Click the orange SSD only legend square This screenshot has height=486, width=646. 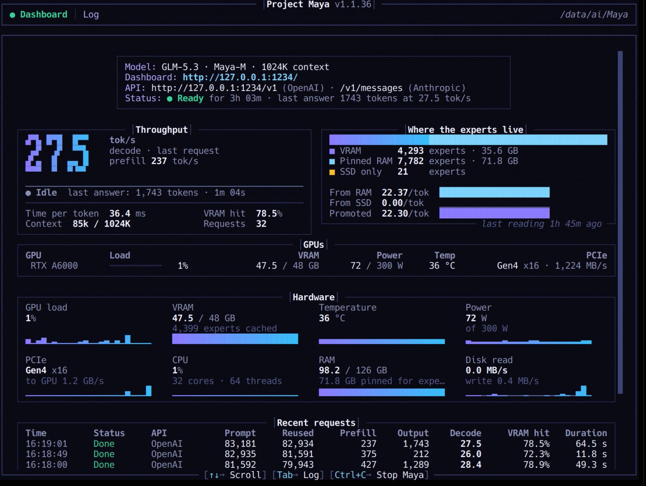[332, 172]
